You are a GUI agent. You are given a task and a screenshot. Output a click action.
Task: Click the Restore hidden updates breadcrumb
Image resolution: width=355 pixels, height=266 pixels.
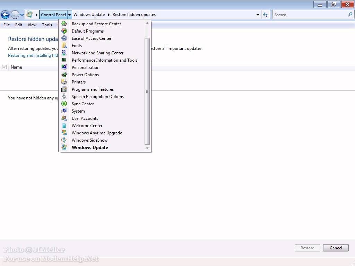coord(134,15)
